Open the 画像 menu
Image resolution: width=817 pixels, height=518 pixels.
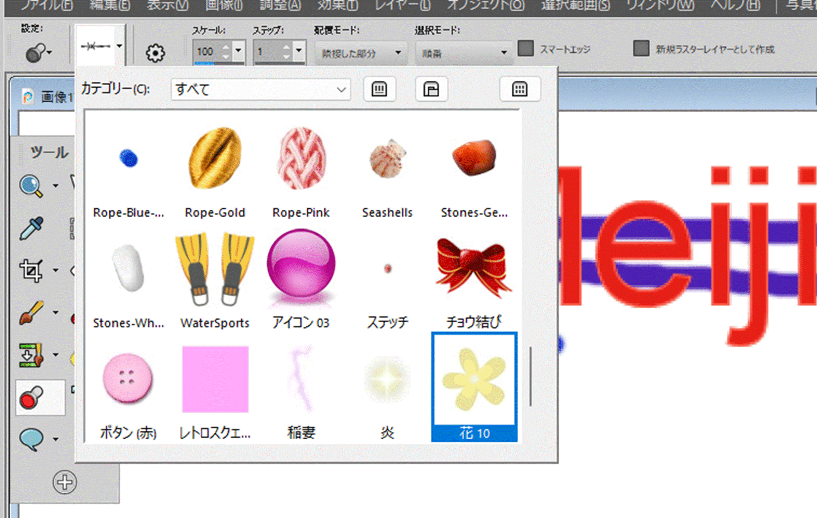point(224,5)
